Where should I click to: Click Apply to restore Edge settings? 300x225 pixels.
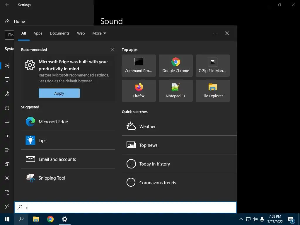59,93
